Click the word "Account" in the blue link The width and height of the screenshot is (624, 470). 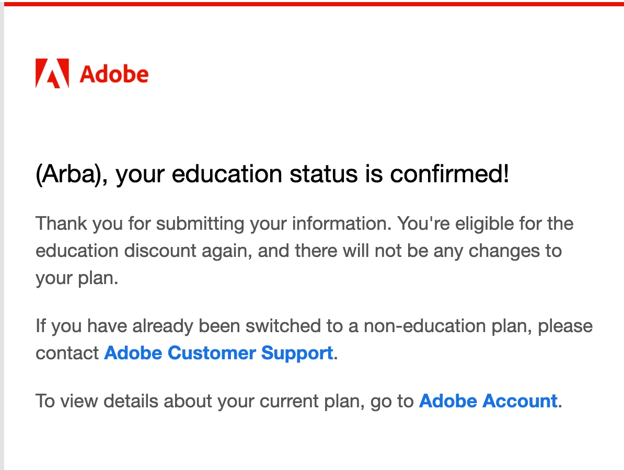tap(519, 401)
